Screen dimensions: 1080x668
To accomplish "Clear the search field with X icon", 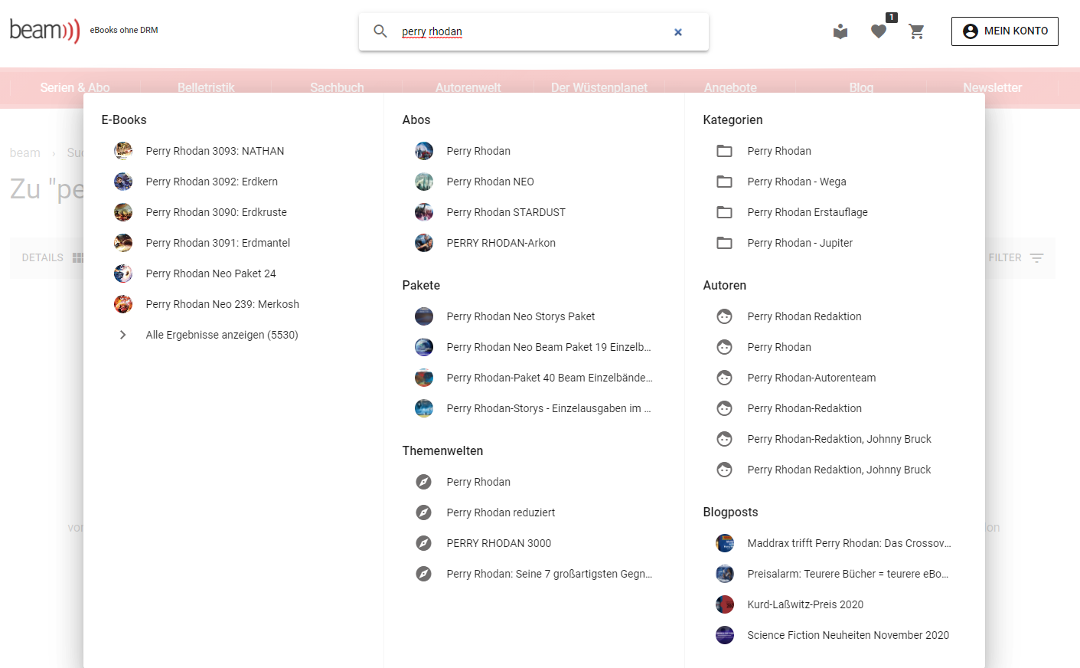I will [678, 32].
